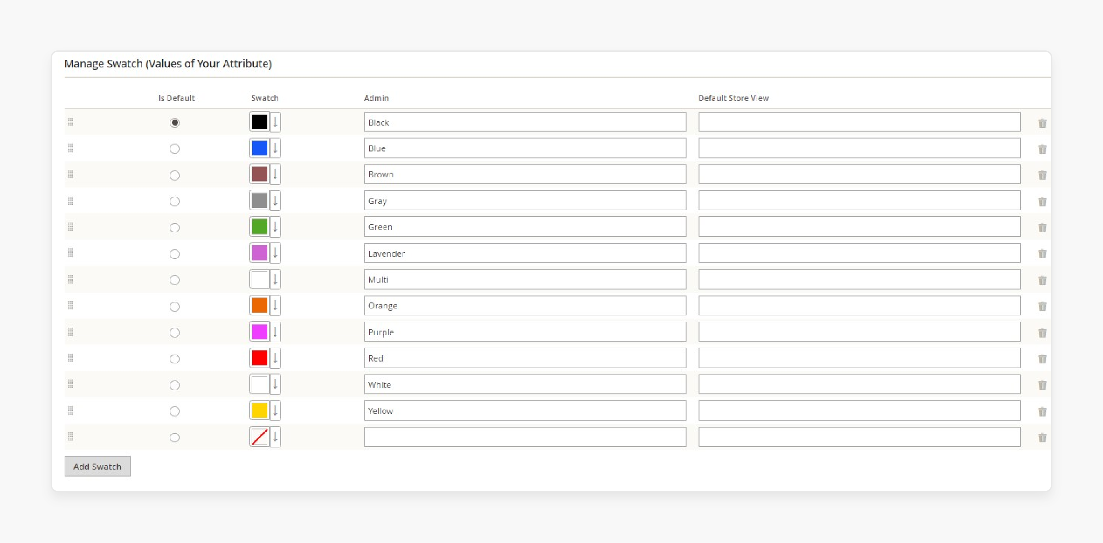Select Black as the default swatch
Image resolution: width=1103 pixels, height=543 pixels.
pyautogui.click(x=175, y=122)
